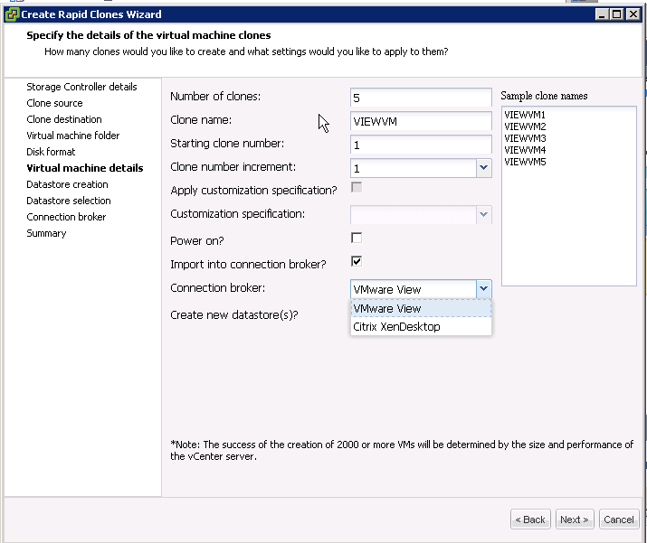Click the wizard icon in the title bar
The image size is (647, 543).
[x=12, y=14]
